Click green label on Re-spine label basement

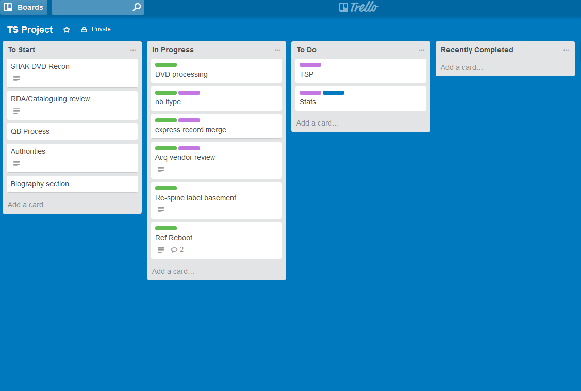pos(166,188)
